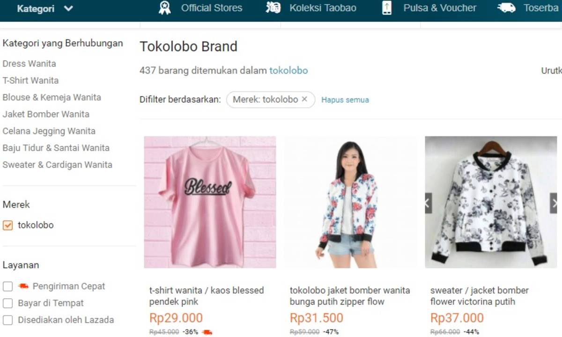This screenshot has height=337, width=562.
Task: Remove the Merek: tokolobo filter chip
Action: [x=304, y=99]
